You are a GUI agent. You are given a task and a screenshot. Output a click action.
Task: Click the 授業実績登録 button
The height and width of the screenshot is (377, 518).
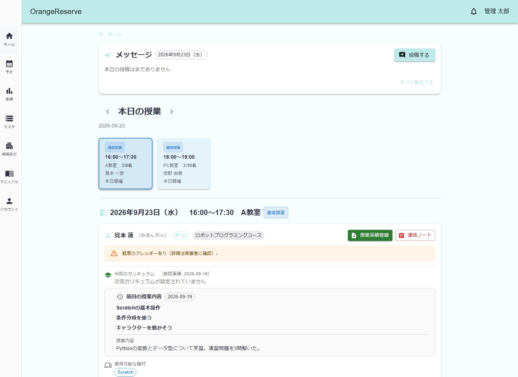370,235
